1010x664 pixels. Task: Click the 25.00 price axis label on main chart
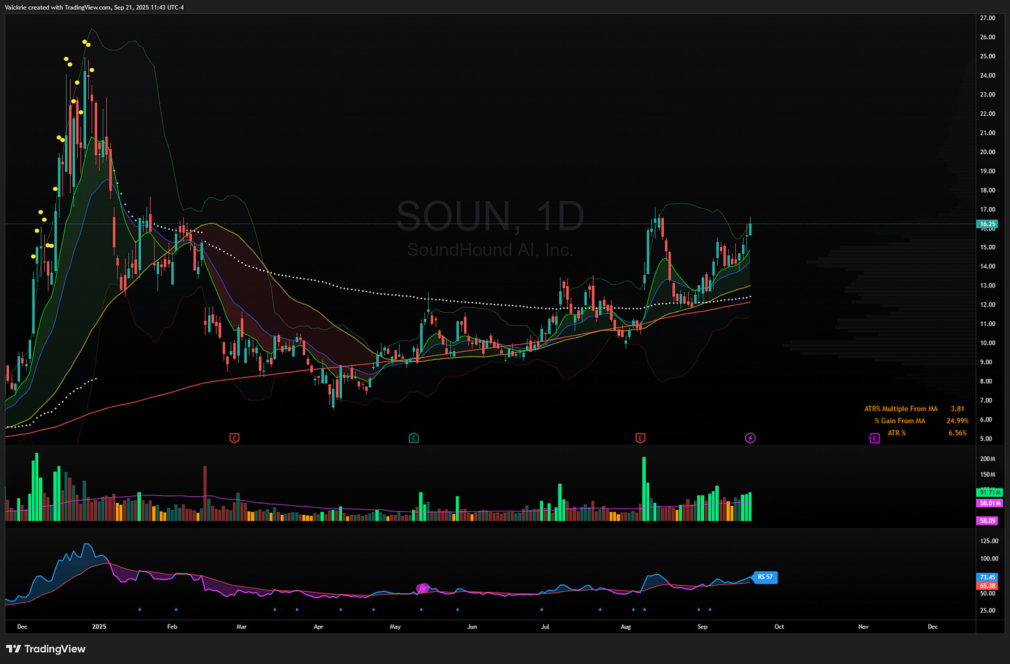(x=987, y=56)
